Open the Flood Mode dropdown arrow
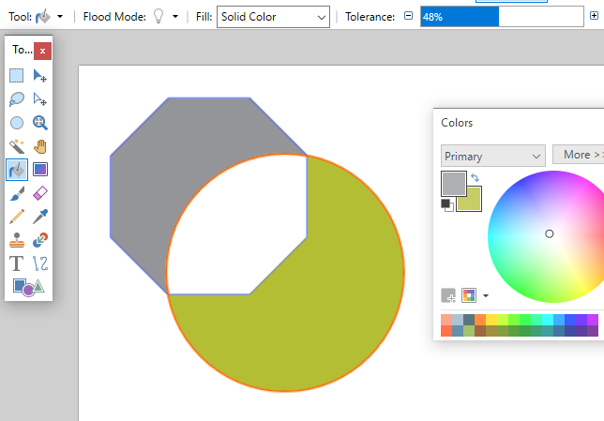The image size is (604, 421). [175, 17]
